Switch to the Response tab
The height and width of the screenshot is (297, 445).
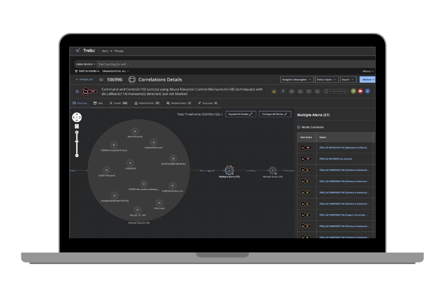208,103
